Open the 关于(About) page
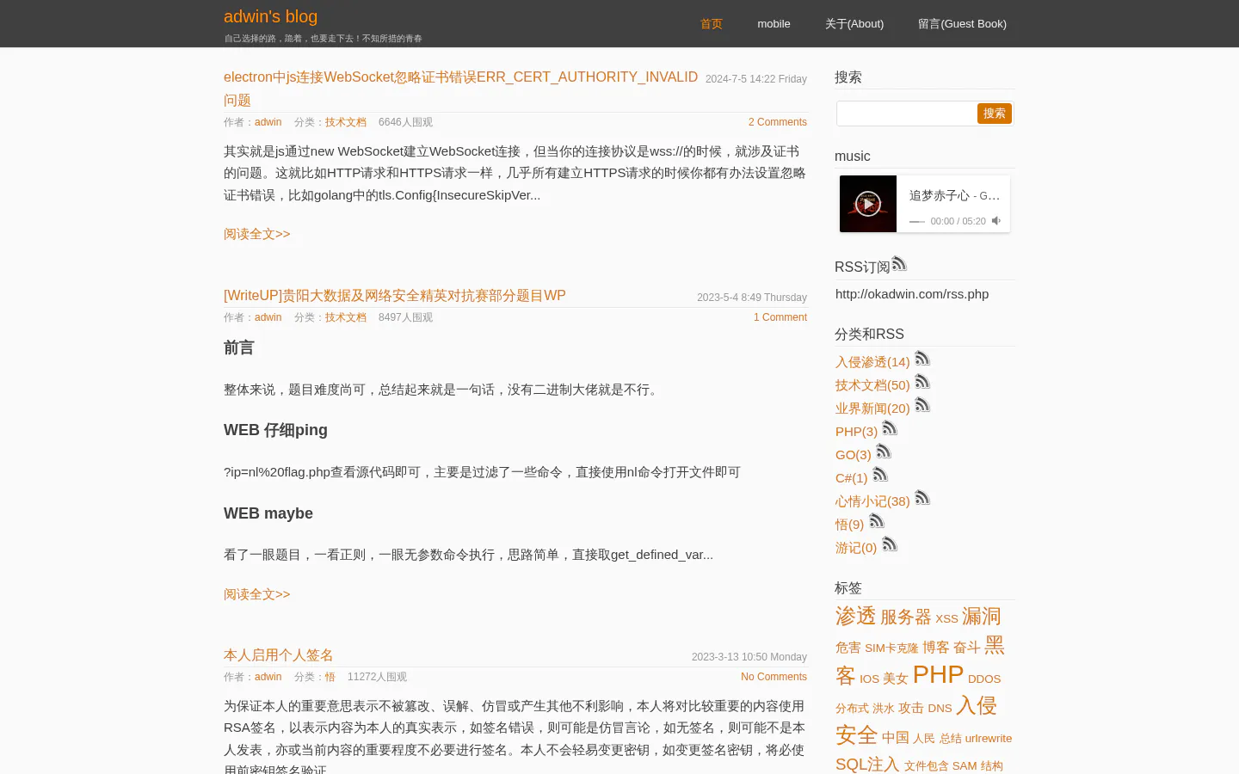Screen dimensions: 1239x774 pos(854,24)
